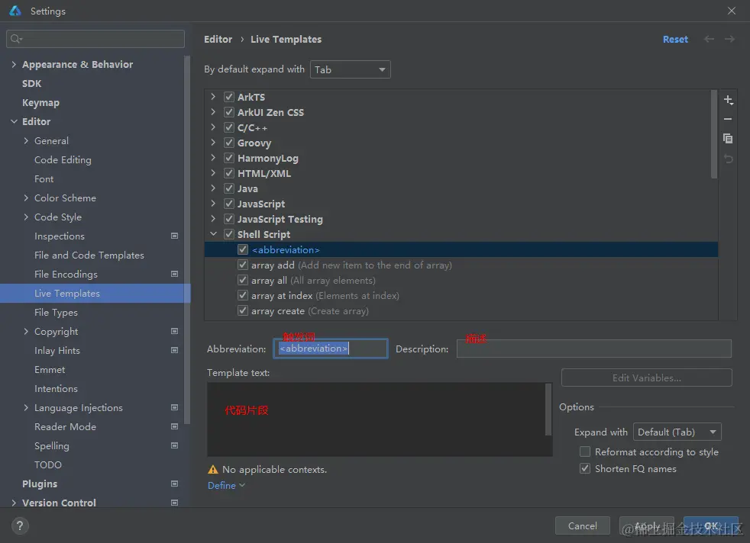Click the template list vertical scrollbar

tap(713, 134)
